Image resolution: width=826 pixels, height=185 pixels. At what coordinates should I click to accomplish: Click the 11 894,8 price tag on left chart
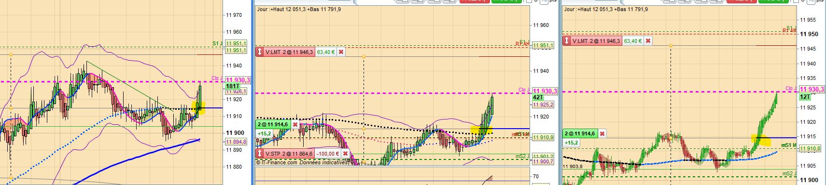click(x=237, y=142)
